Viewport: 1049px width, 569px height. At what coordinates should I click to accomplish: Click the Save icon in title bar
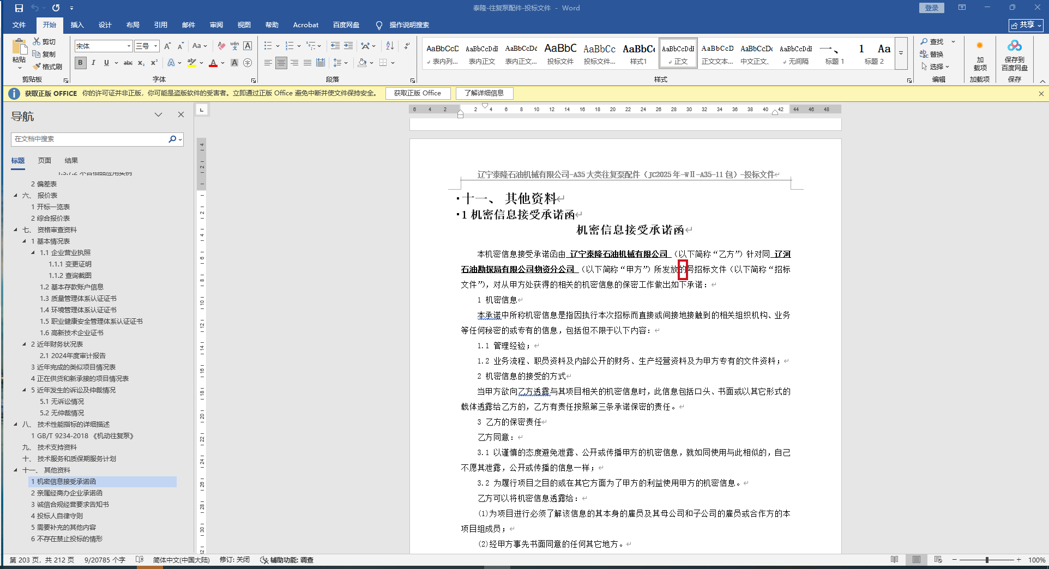click(x=19, y=8)
